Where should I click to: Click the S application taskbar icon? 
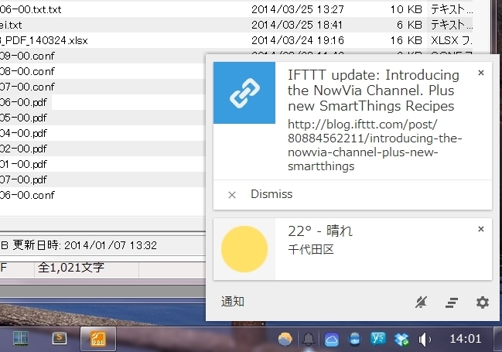(59, 338)
